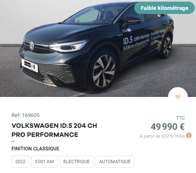Viewport: 196px width, 173px height.
Task: Select the PRO PERFORMANCE title line
Action: pyautogui.click(x=45, y=135)
